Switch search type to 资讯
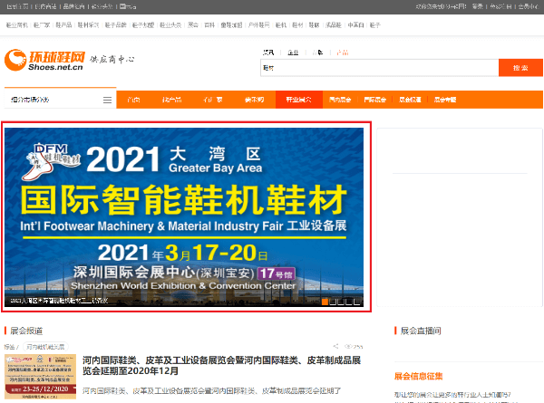Viewport: 544px width, 403px height. click(x=268, y=53)
